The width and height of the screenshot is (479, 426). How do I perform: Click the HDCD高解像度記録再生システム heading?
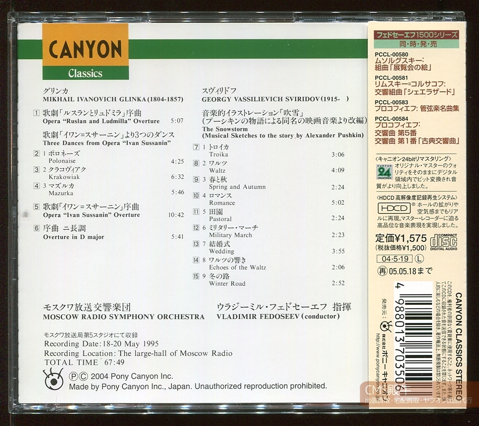click(x=417, y=198)
